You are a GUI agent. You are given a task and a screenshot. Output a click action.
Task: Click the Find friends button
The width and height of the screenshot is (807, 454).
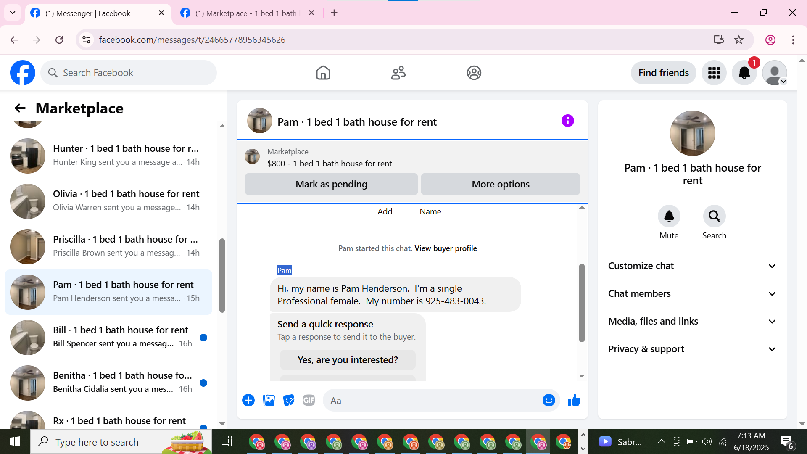point(663,73)
